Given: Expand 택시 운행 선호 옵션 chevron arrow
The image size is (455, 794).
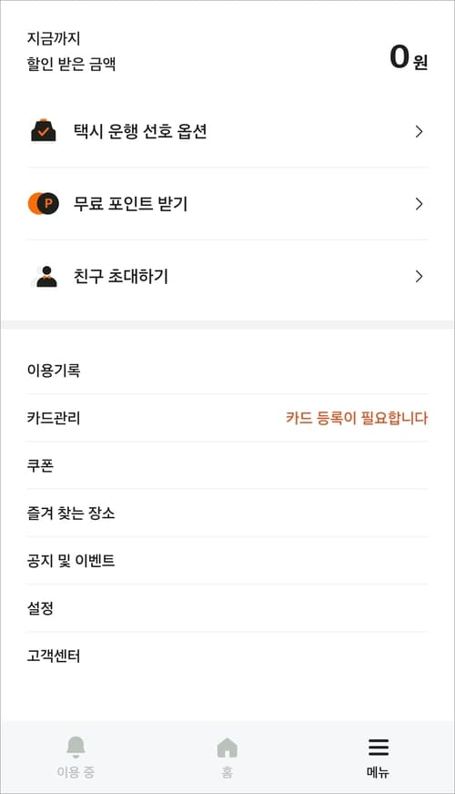Looking at the screenshot, I should pyautogui.click(x=419, y=132).
